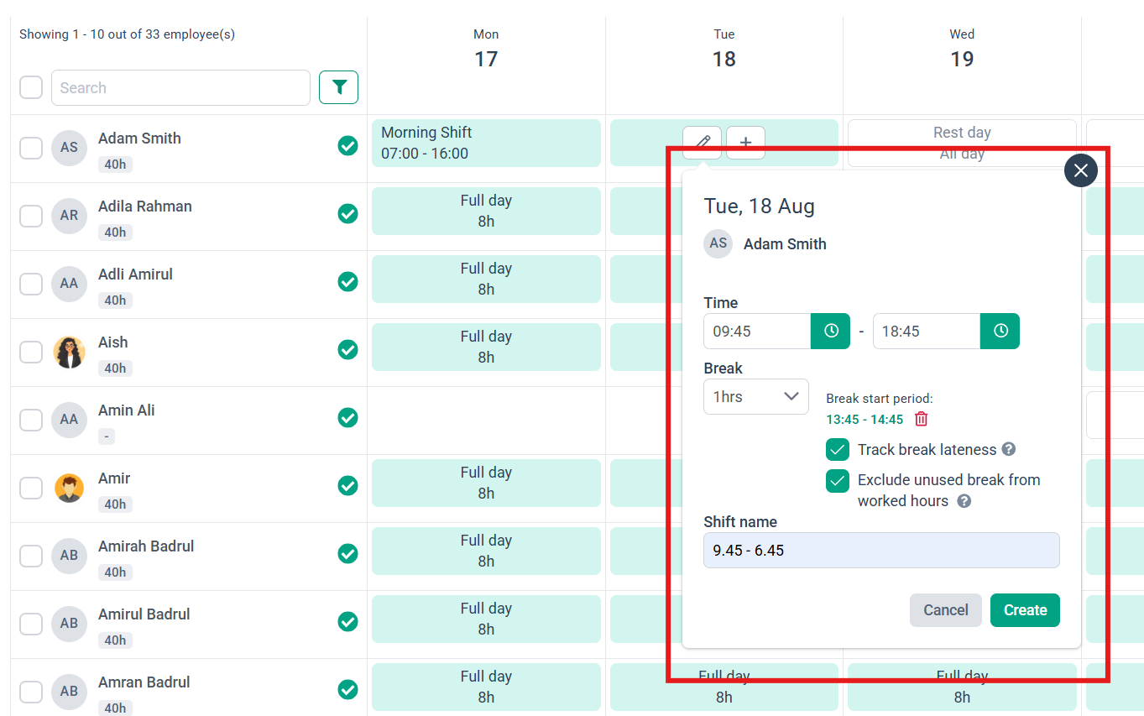
Task: Click the employee Search box
Action: point(180,87)
